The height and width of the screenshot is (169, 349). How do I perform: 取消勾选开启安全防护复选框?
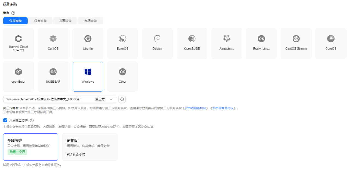click(5, 120)
